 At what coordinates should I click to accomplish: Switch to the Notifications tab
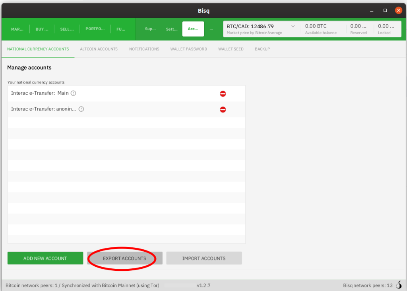(144, 49)
